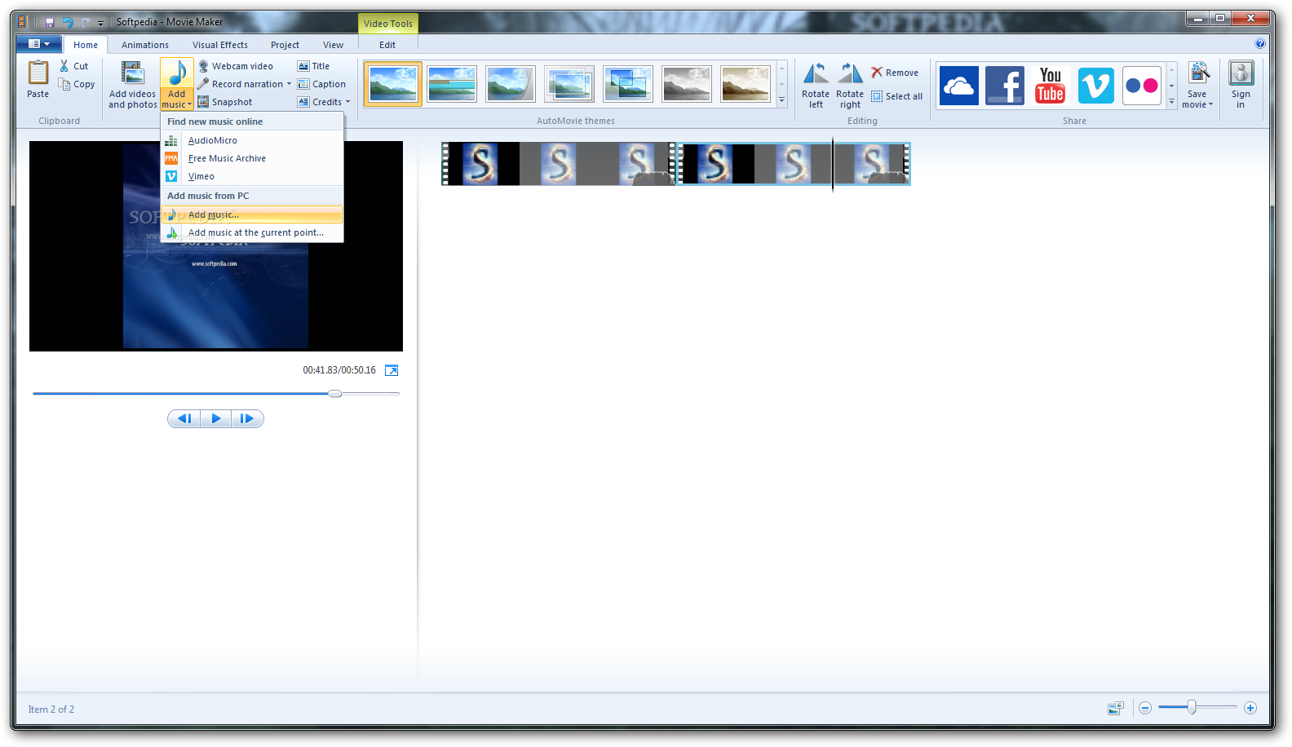Expand the AutoMovie themes gallery
1292x747 pixels.
tap(781, 101)
